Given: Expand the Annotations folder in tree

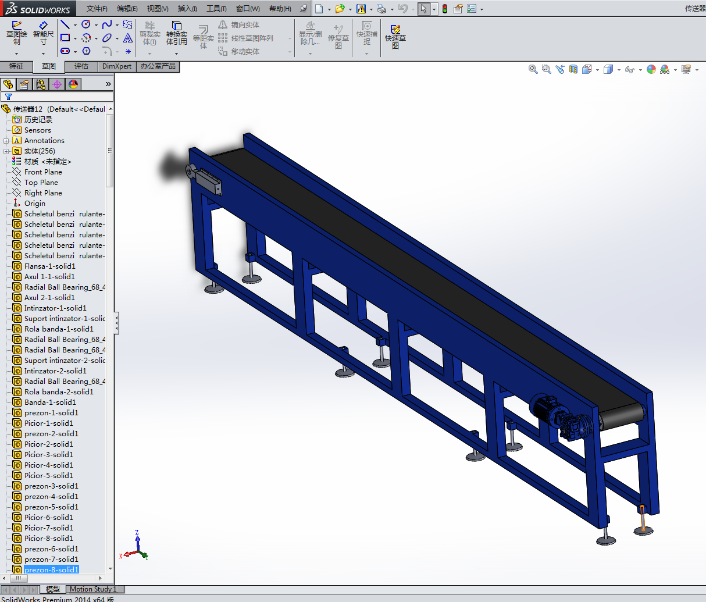Looking at the screenshot, I should pyautogui.click(x=6, y=141).
